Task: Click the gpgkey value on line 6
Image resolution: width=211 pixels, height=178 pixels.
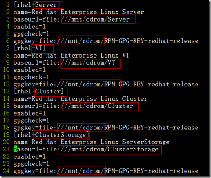Action: [128, 41]
